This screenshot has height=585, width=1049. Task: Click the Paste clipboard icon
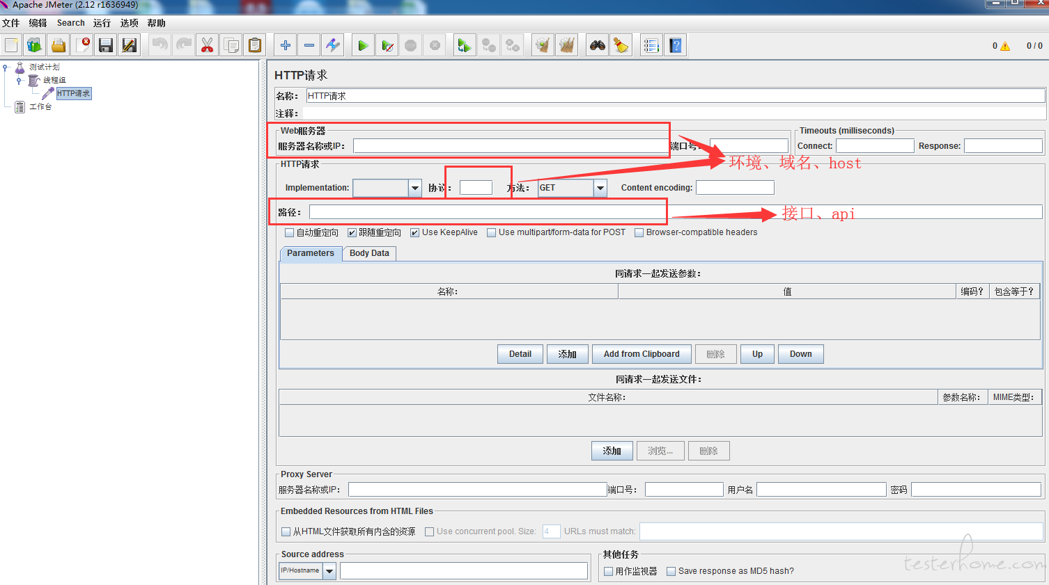click(x=255, y=45)
